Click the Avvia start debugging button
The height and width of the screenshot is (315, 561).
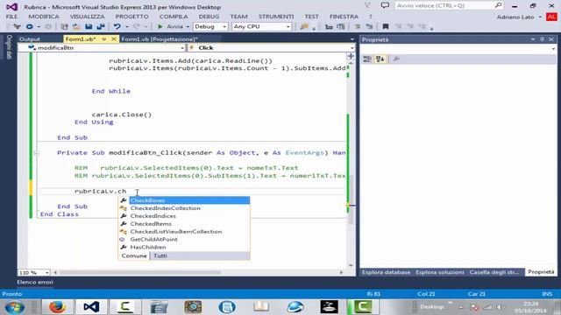pos(171,26)
